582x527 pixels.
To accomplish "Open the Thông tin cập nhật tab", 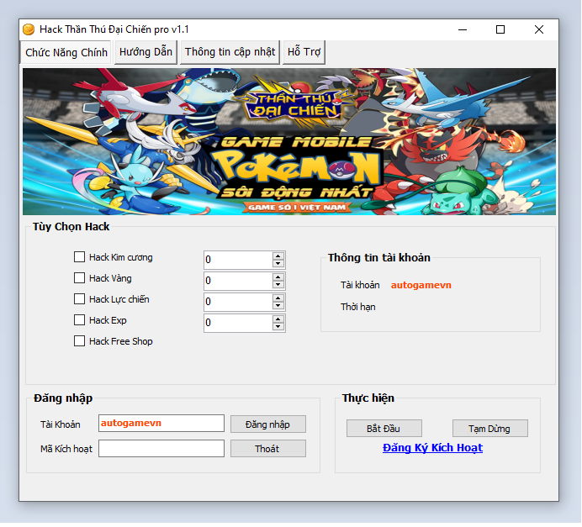I will 230,52.
